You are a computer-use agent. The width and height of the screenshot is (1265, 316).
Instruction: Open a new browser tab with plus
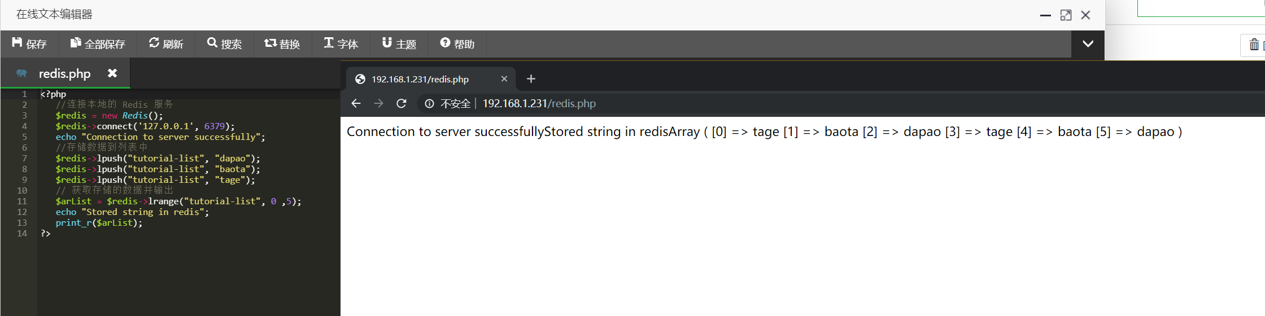pos(531,79)
